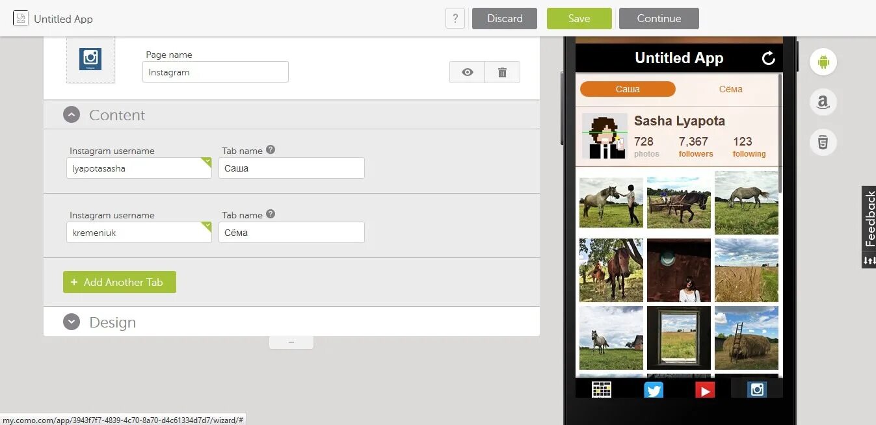Image resolution: width=876 pixels, height=425 pixels.
Task: Click the Continue button
Action: click(x=659, y=18)
